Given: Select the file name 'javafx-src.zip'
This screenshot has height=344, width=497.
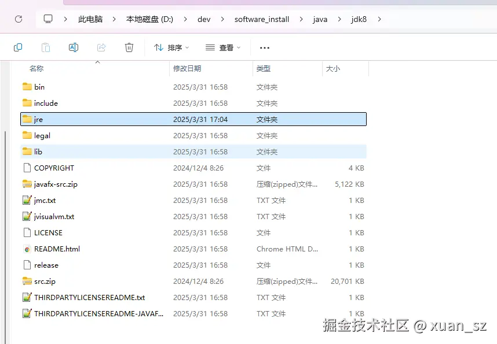Looking at the screenshot, I should (56, 184).
